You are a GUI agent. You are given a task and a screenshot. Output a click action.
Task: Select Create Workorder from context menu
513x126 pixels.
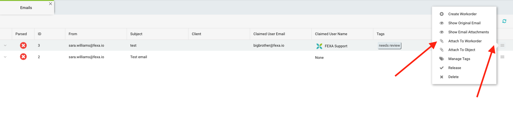click(x=462, y=14)
